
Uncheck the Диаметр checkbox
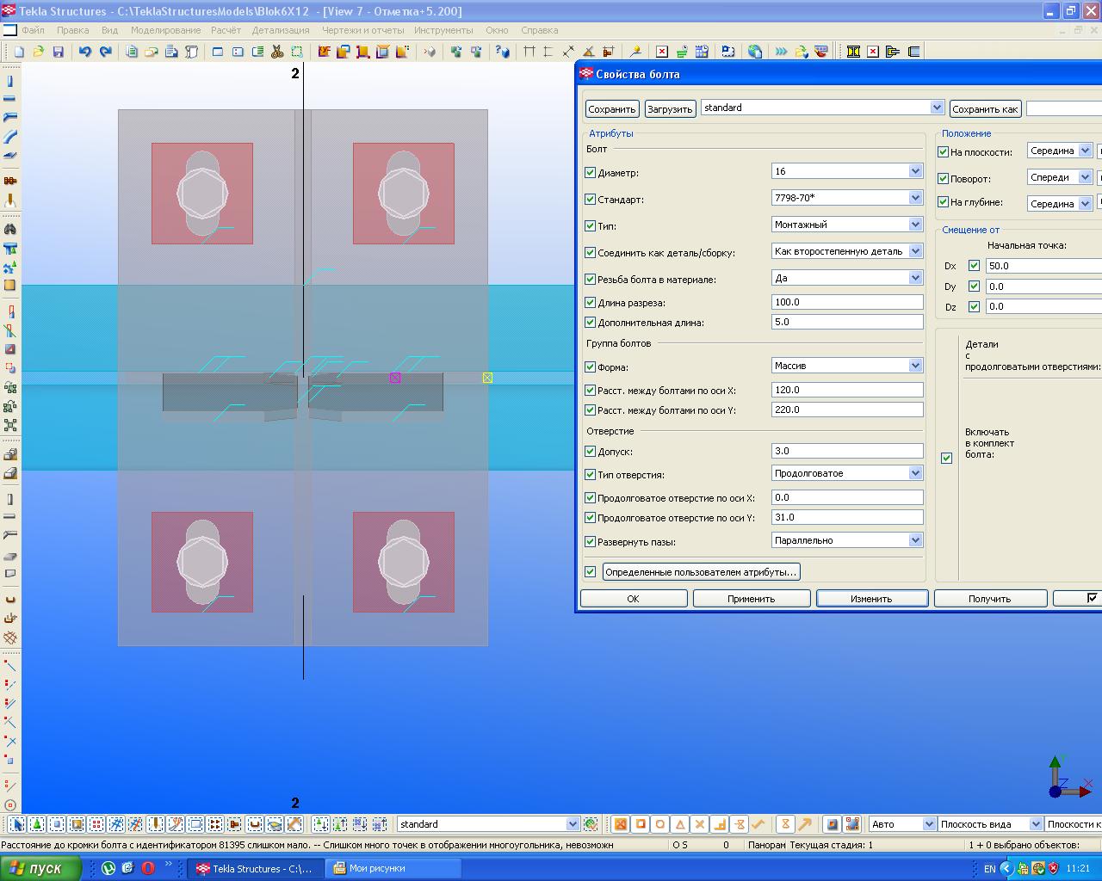point(590,173)
